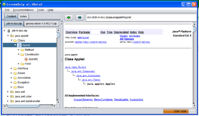This screenshot has width=199, height=116.
Task: Click the Constructor folder icon
Action: [22, 54]
